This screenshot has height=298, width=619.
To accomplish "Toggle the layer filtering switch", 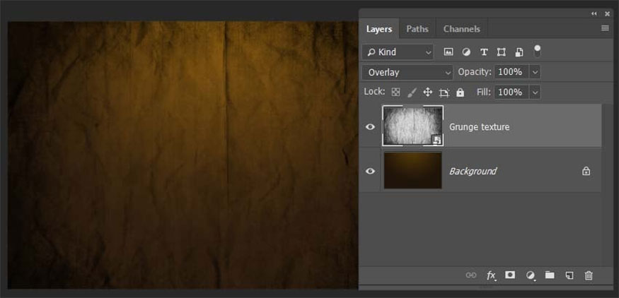I will pos(538,51).
